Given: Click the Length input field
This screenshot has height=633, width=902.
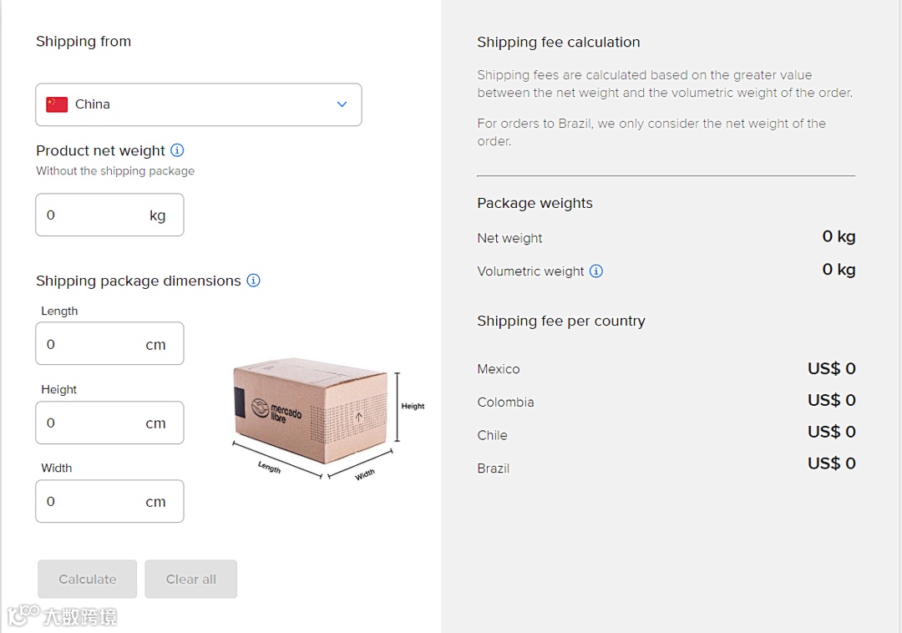Looking at the screenshot, I should click(x=94, y=344).
